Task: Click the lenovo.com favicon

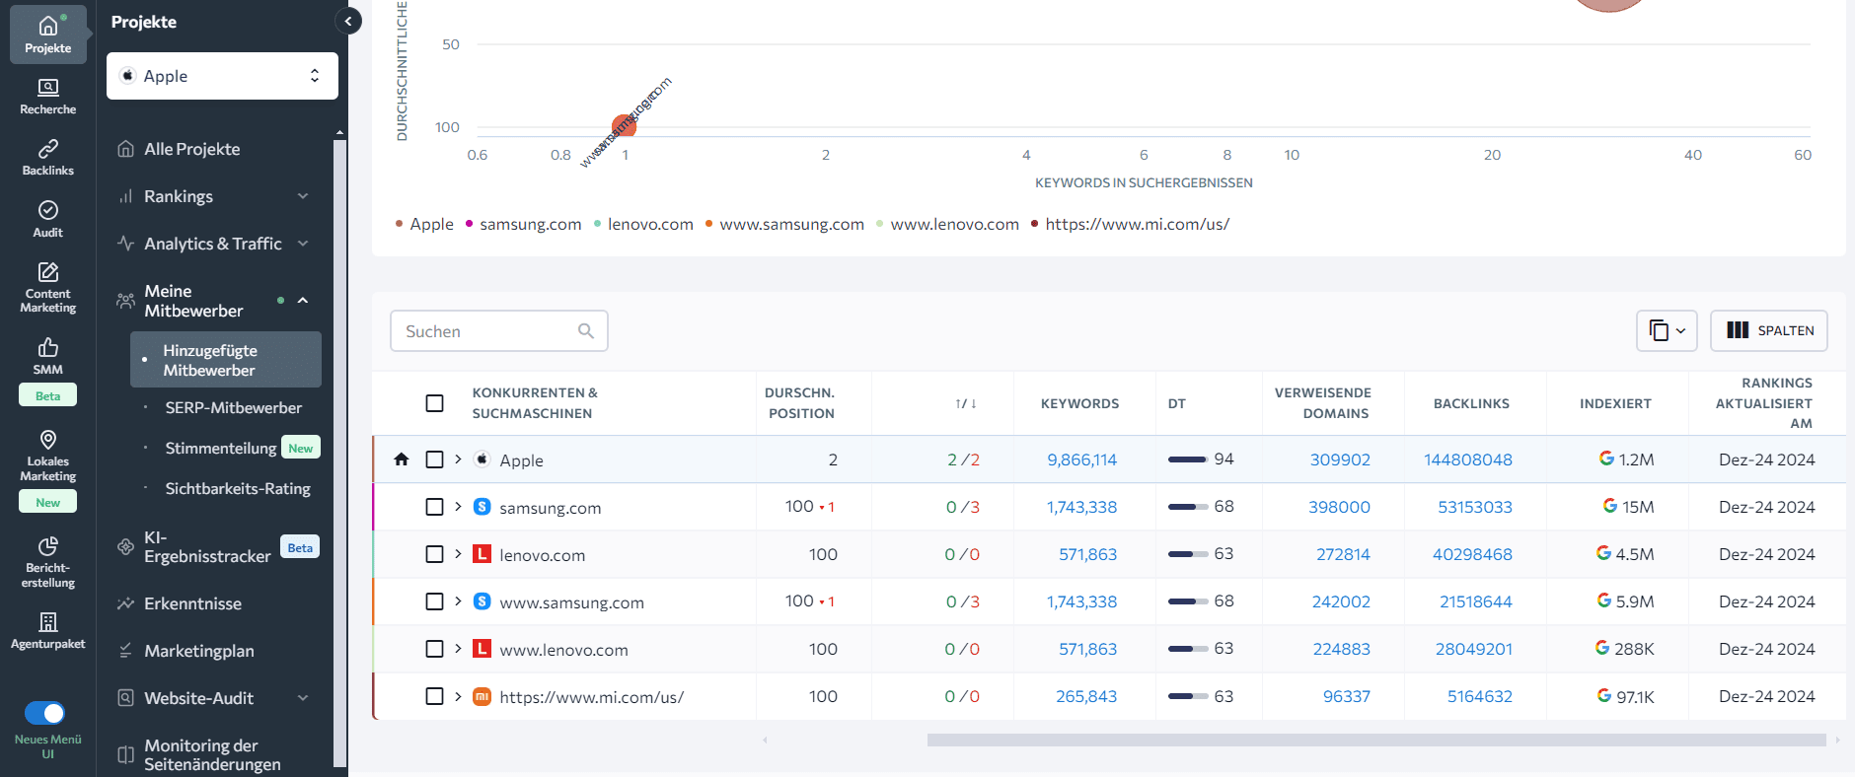Action: pos(482,554)
